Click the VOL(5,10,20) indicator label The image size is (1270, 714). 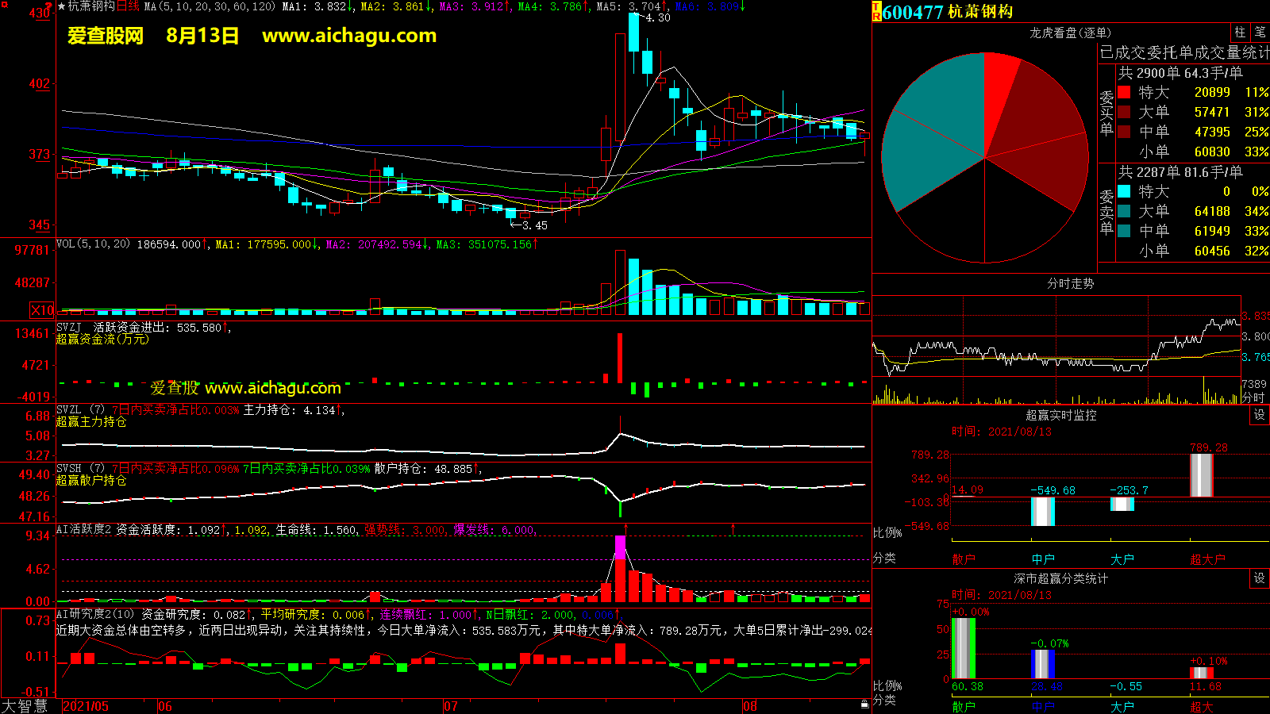(x=93, y=244)
